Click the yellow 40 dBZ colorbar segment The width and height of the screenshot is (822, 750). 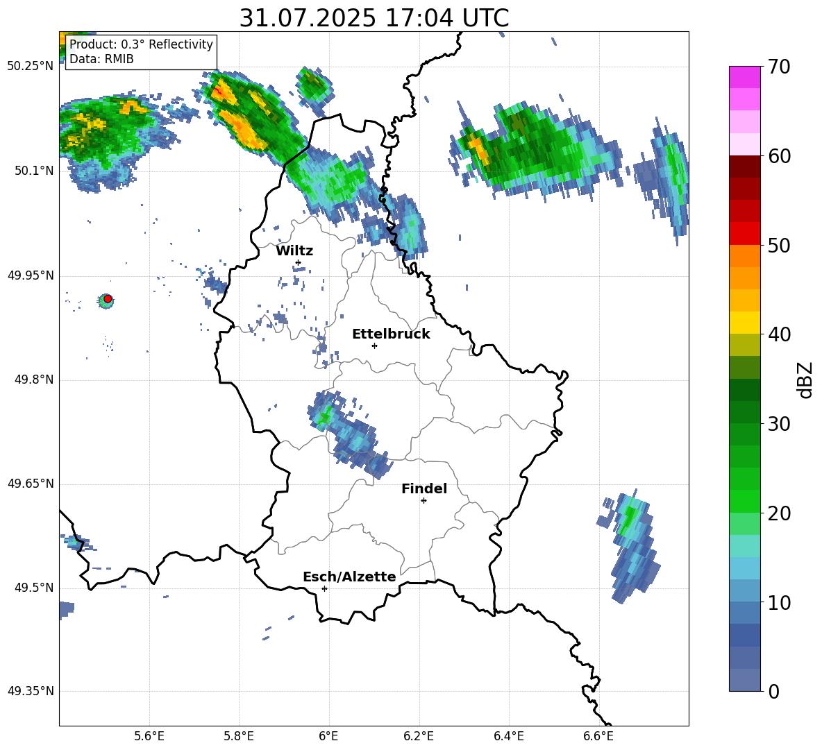click(744, 323)
